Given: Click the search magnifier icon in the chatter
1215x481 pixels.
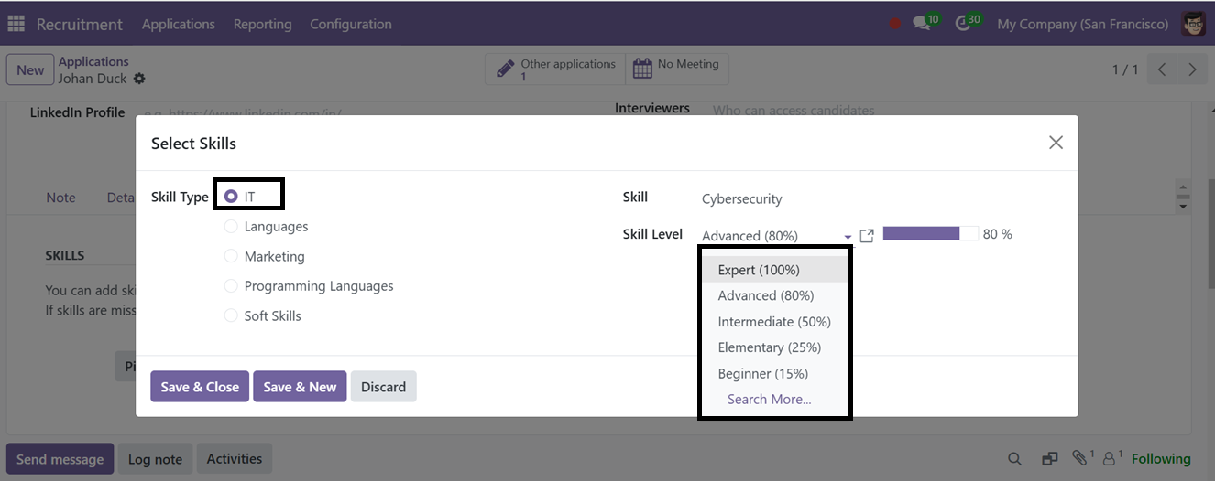Looking at the screenshot, I should click(1014, 459).
